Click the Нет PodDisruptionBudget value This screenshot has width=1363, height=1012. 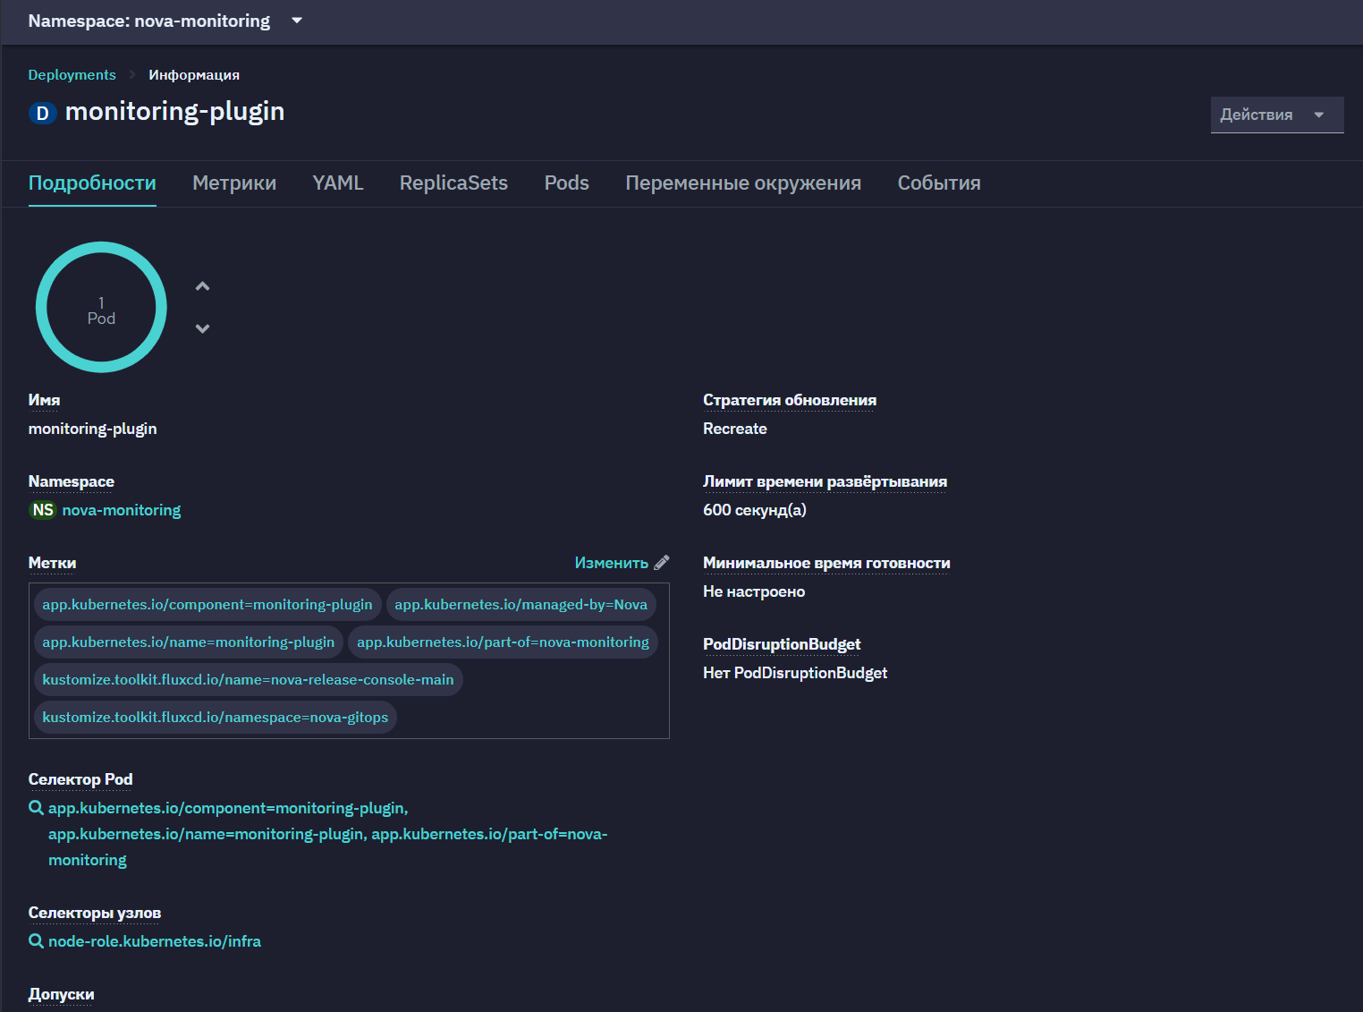[x=795, y=673]
